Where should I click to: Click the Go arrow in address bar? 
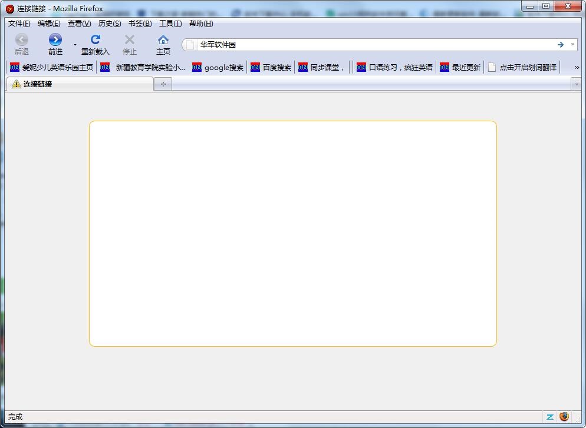pyautogui.click(x=560, y=45)
